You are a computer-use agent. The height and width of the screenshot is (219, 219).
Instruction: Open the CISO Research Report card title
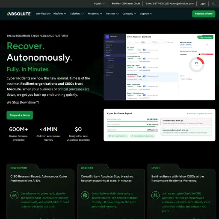tap(39, 178)
